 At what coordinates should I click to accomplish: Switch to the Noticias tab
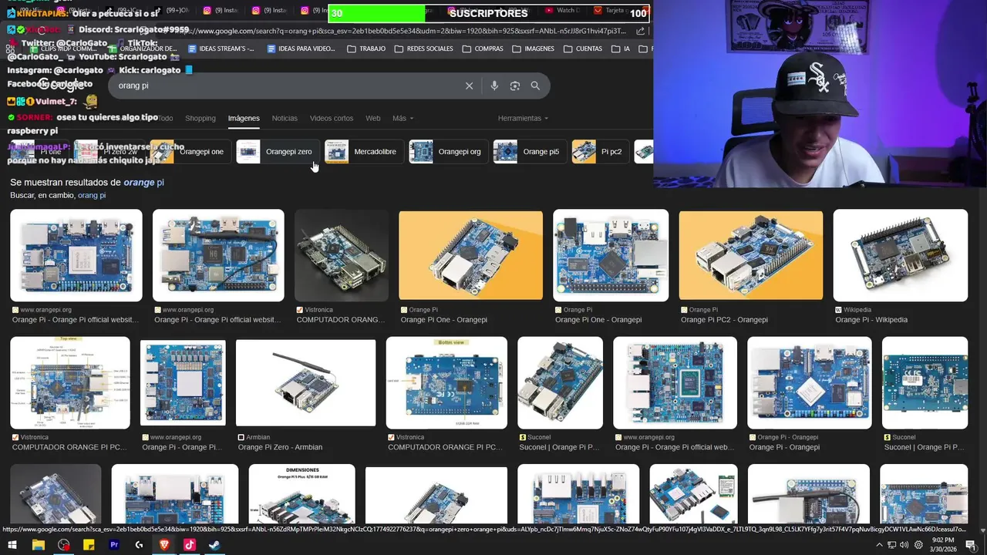[285, 118]
